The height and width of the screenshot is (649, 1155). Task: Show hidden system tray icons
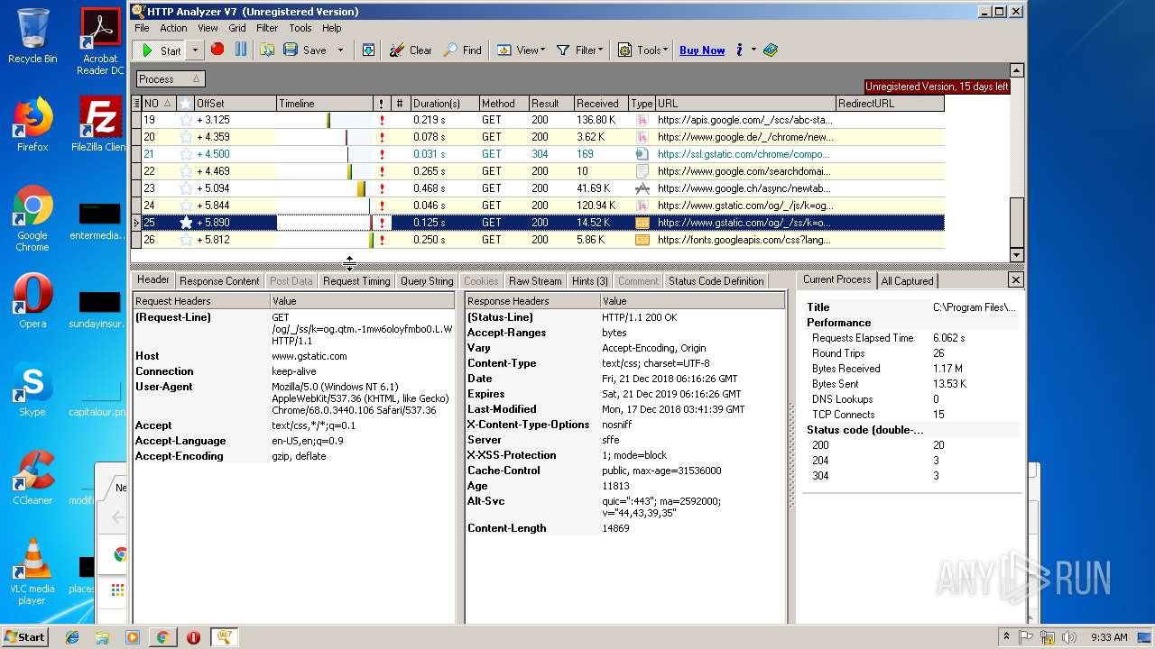tap(1006, 637)
